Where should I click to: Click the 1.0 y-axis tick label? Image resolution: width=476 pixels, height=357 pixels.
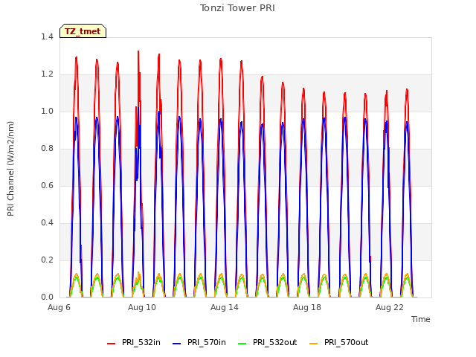click(x=47, y=112)
